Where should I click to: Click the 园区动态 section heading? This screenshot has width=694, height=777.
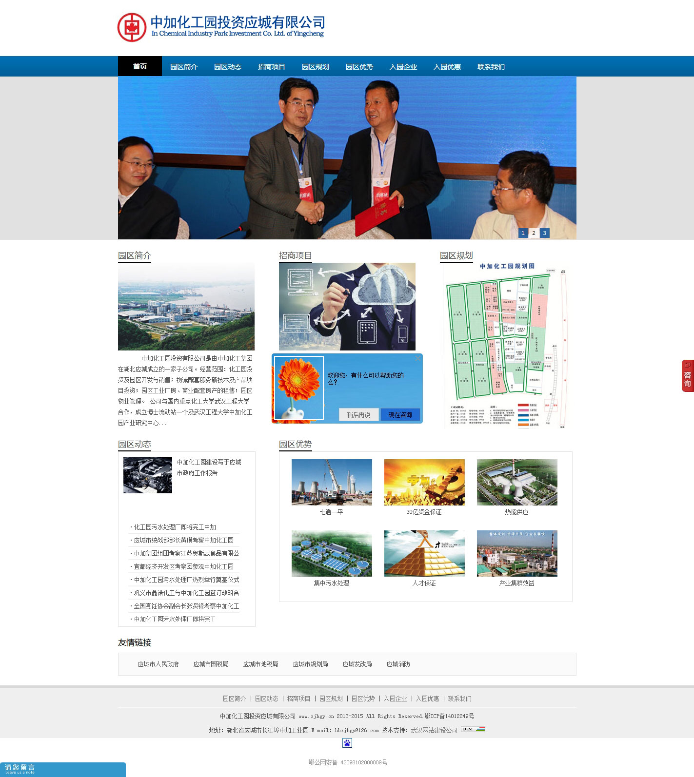point(135,444)
